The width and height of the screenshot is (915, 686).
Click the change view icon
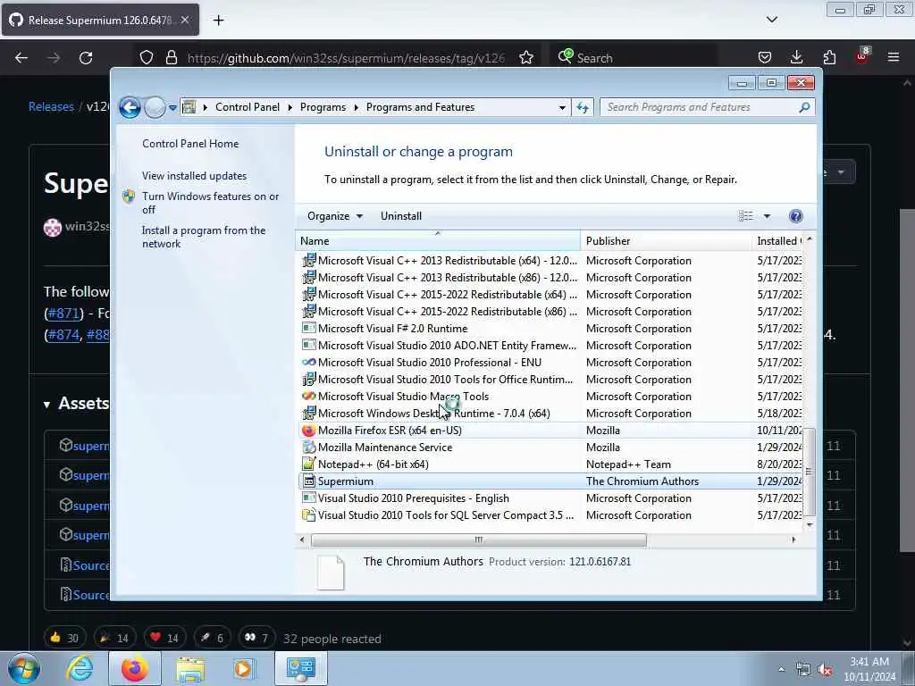click(x=746, y=216)
